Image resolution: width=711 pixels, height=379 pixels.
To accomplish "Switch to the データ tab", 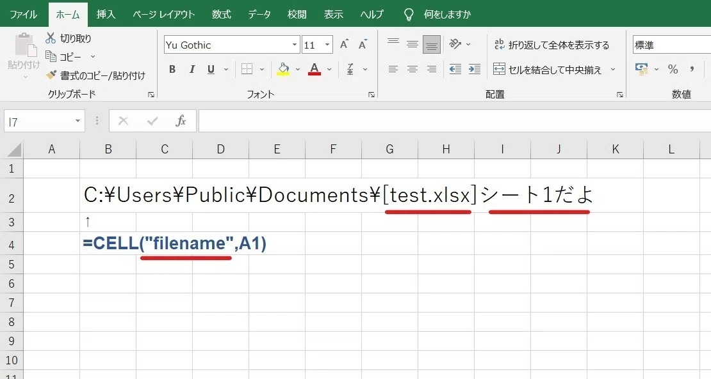I will 259,15.
